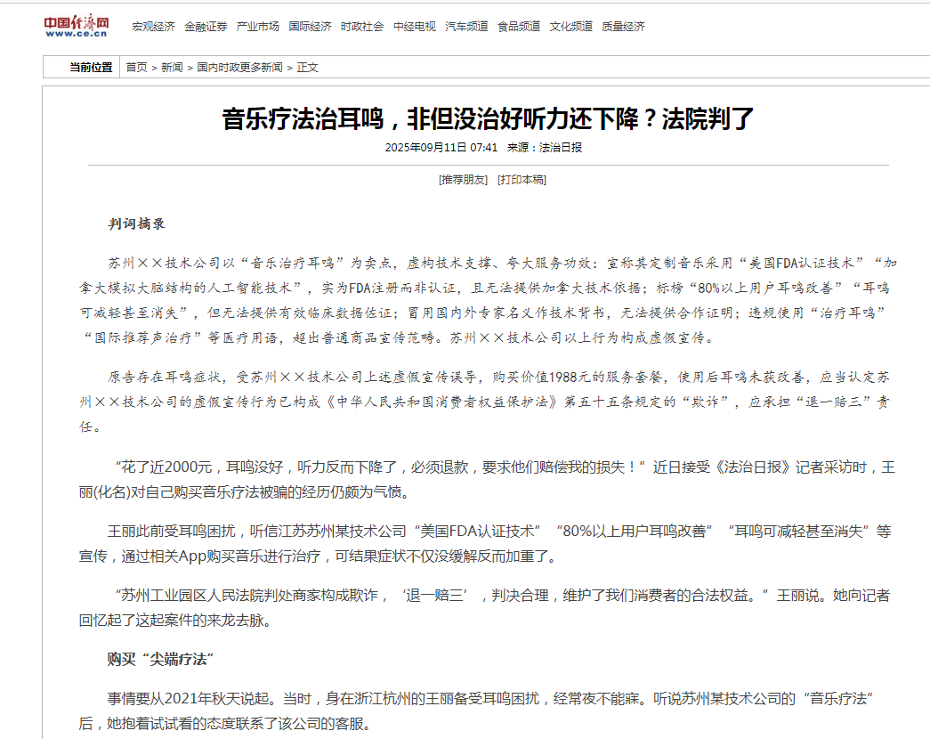Click paragraph starting 原告存在耳鸣症状
This screenshot has height=739, width=930.
point(484,402)
